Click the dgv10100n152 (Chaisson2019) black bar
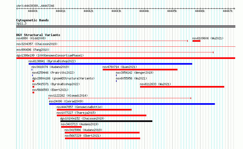 click(x=106, y=121)
